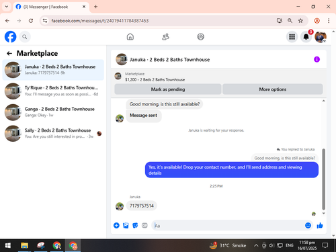
Task: Select the Messenger | Facebook tab
Action: click(x=51, y=7)
